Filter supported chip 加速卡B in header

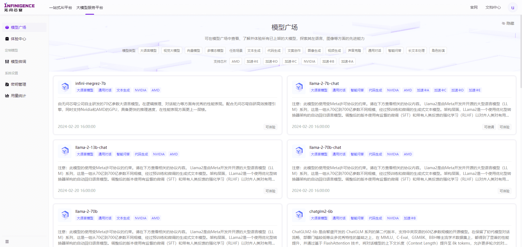pyautogui.click(x=328, y=61)
